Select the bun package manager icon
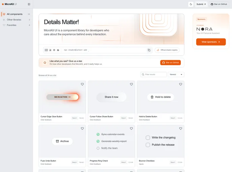 (58, 50)
